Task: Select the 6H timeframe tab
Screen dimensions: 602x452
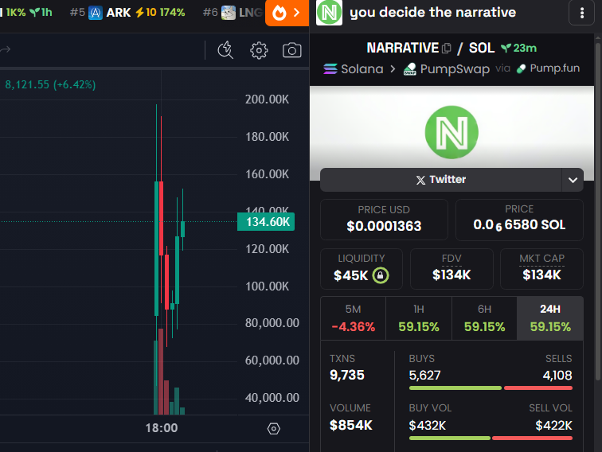Action: pos(484,318)
